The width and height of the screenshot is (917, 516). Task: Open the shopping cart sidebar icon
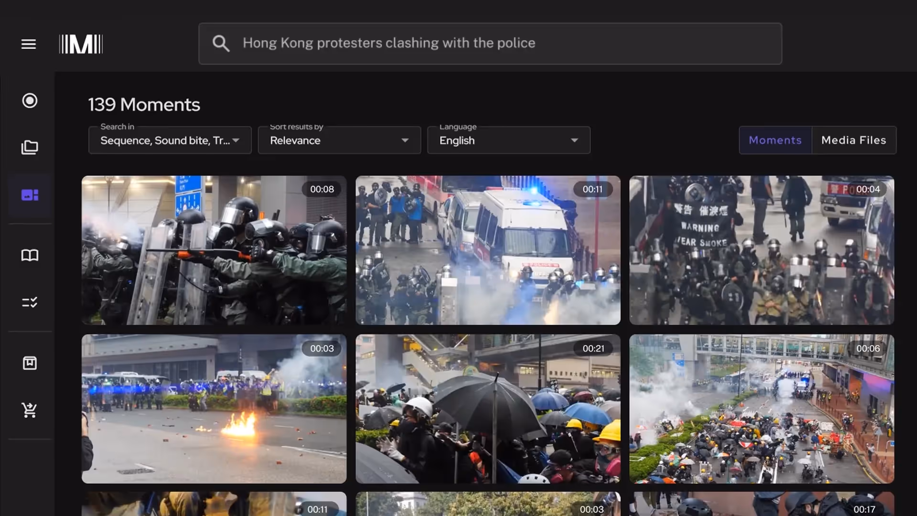click(30, 409)
